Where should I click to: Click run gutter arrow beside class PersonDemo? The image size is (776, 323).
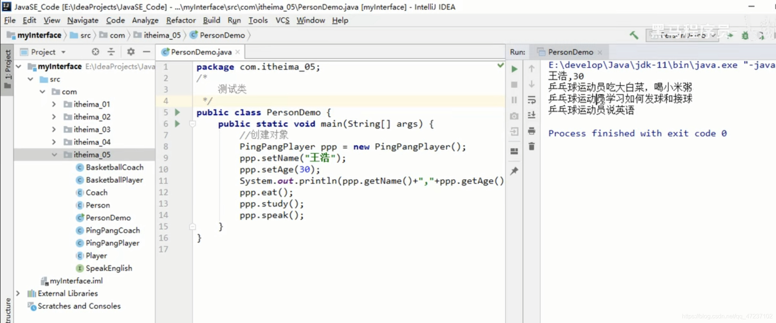[x=177, y=112]
